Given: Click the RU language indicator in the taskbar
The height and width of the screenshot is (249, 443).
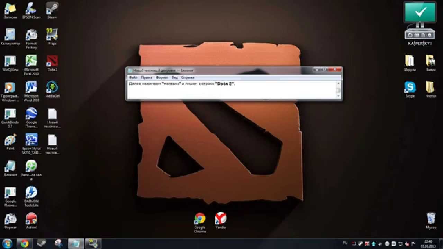Looking at the screenshot, I should [345, 243].
